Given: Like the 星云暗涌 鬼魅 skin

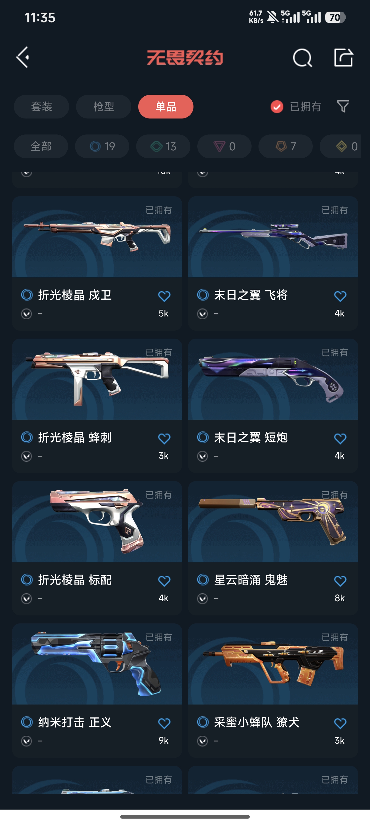Looking at the screenshot, I should coord(340,581).
